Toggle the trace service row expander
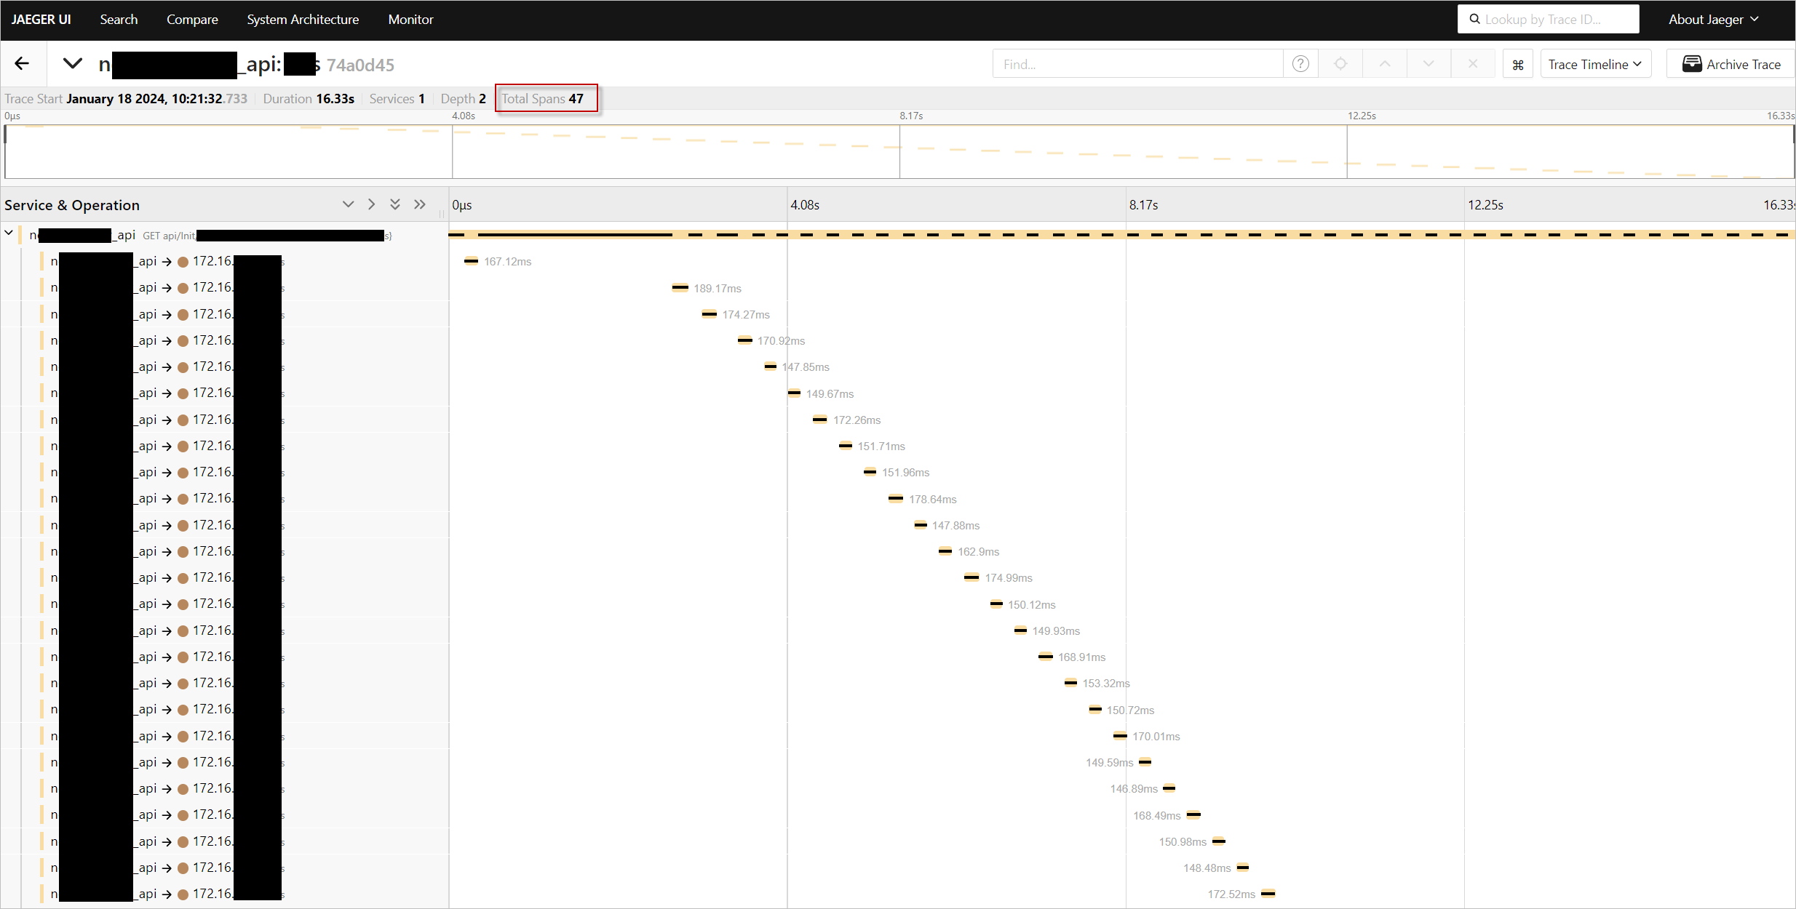 click(x=9, y=233)
